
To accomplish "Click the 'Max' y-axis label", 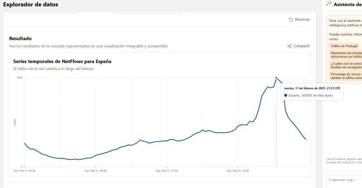I will [20, 78].
